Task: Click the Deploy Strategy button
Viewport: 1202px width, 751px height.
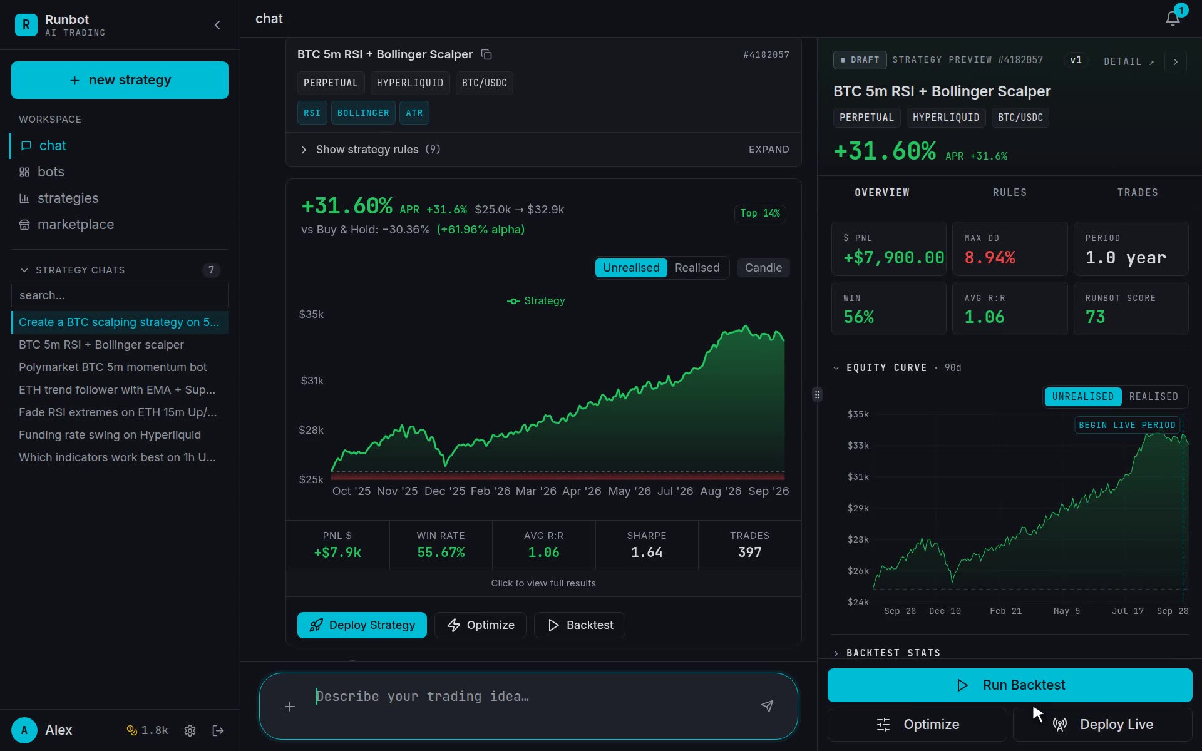Action: pos(362,625)
